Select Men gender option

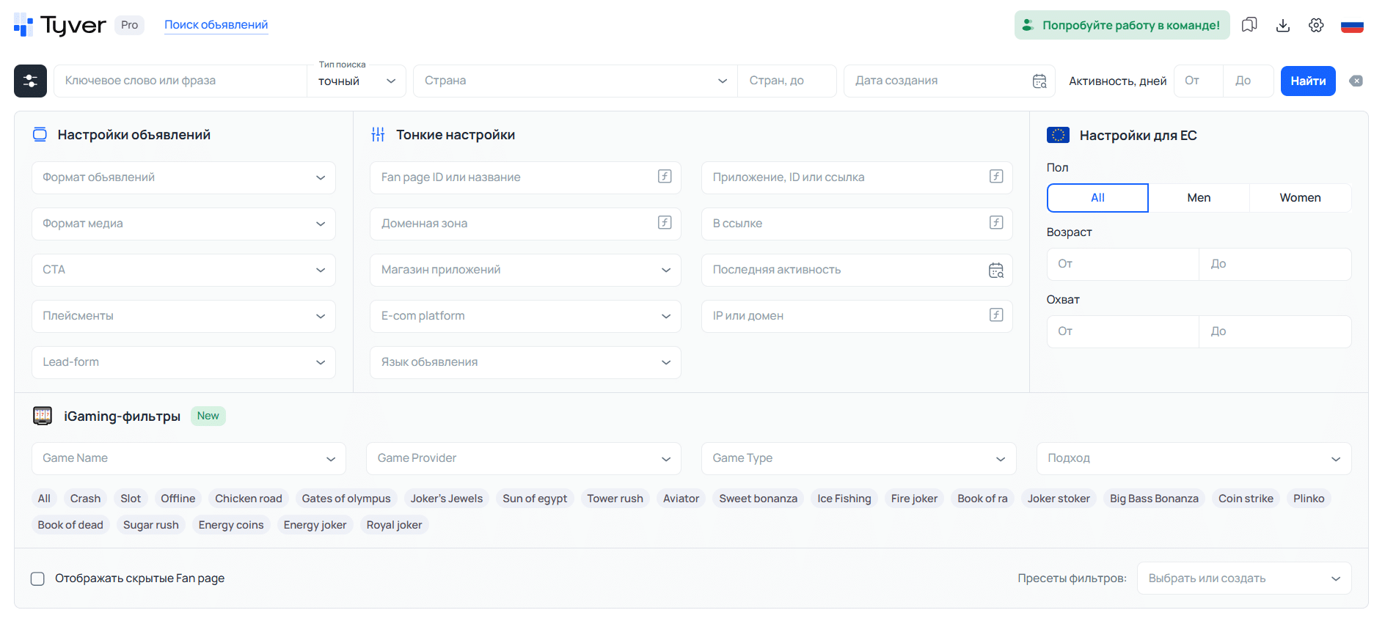click(1199, 198)
